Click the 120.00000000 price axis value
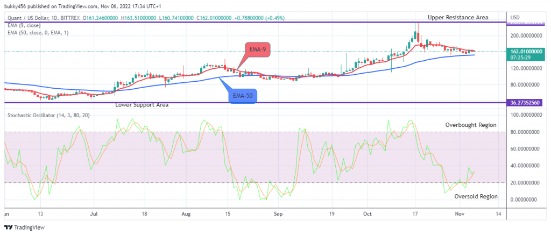This screenshot has height=235, width=551. [527, 68]
